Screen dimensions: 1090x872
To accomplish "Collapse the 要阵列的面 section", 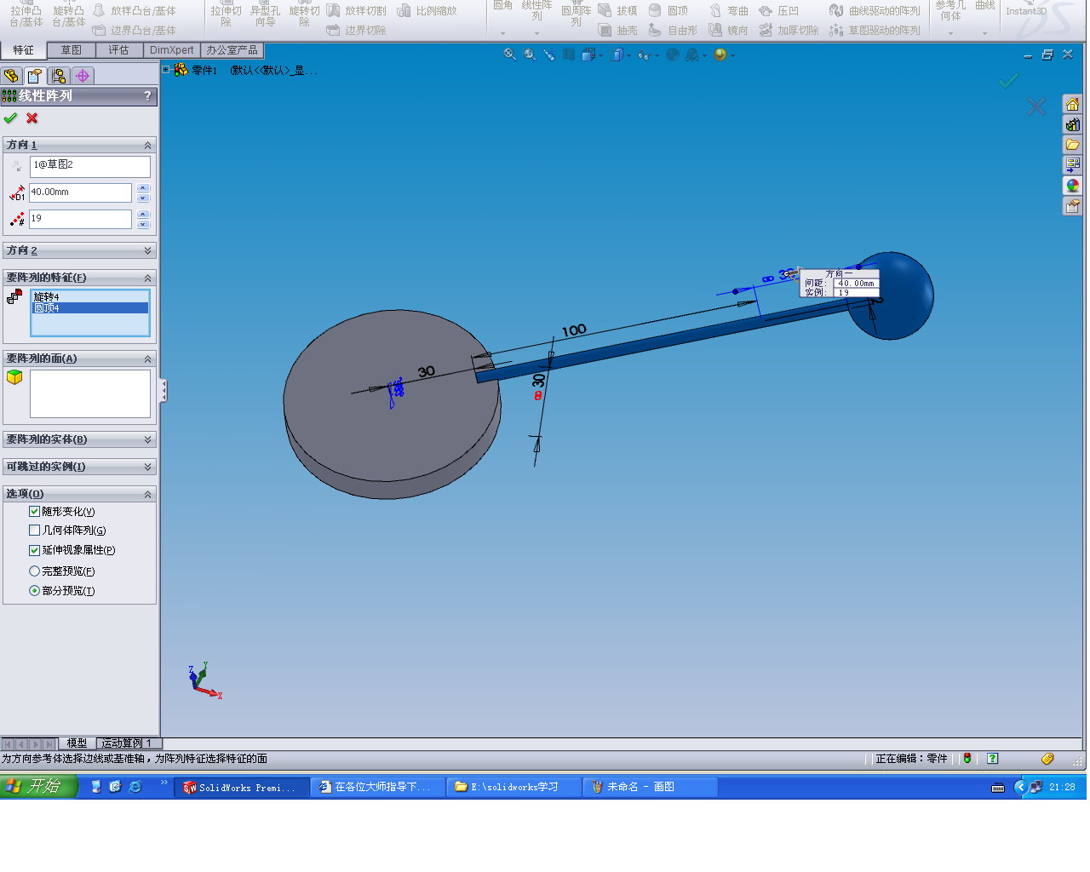I will 147,359.
